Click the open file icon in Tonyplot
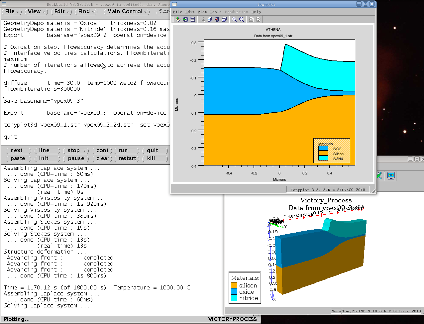This screenshot has height=324, width=424. (178, 20)
